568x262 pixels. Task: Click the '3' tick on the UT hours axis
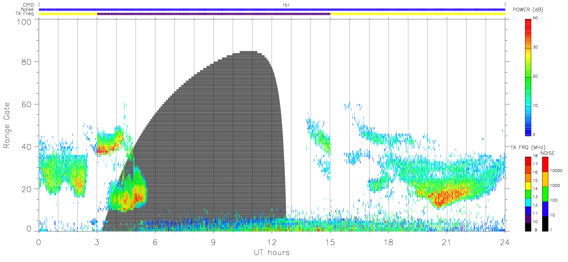point(97,242)
